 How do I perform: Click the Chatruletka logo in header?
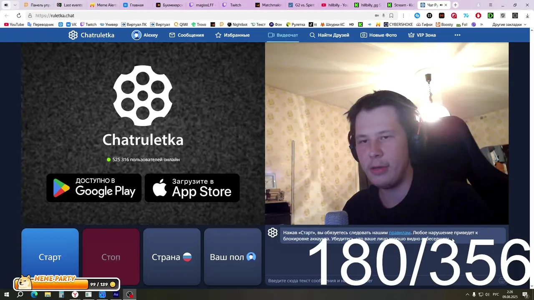pyautogui.click(x=91, y=35)
